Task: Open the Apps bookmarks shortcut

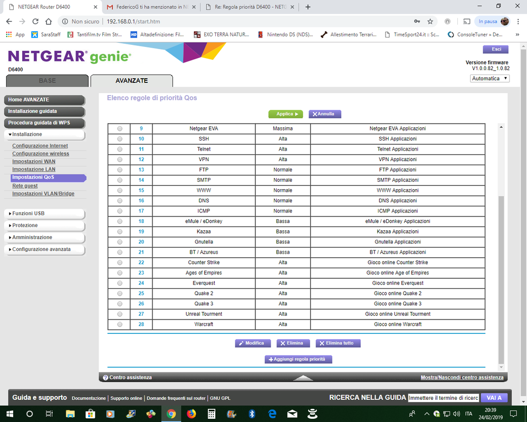Action: click(x=15, y=34)
